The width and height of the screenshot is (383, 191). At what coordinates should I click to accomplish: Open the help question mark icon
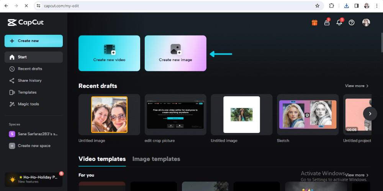pos(352,23)
